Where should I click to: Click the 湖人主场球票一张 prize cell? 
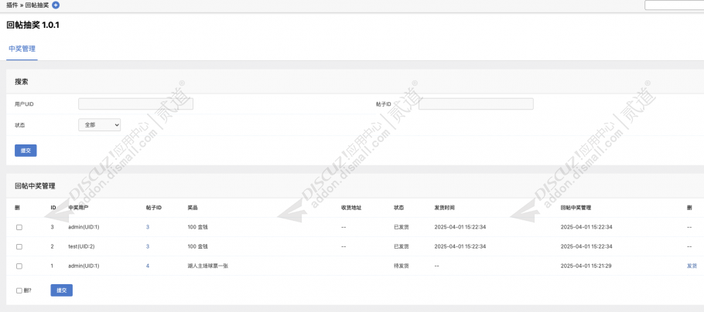click(208, 266)
